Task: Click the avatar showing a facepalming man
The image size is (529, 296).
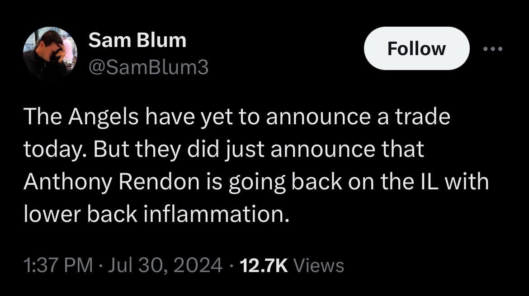Action: click(51, 51)
